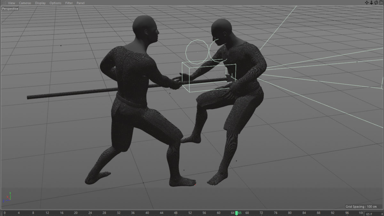The width and height of the screenshot is (384, 216).
Task: Click the green playhead at frame 65
Action: point(236,213)
